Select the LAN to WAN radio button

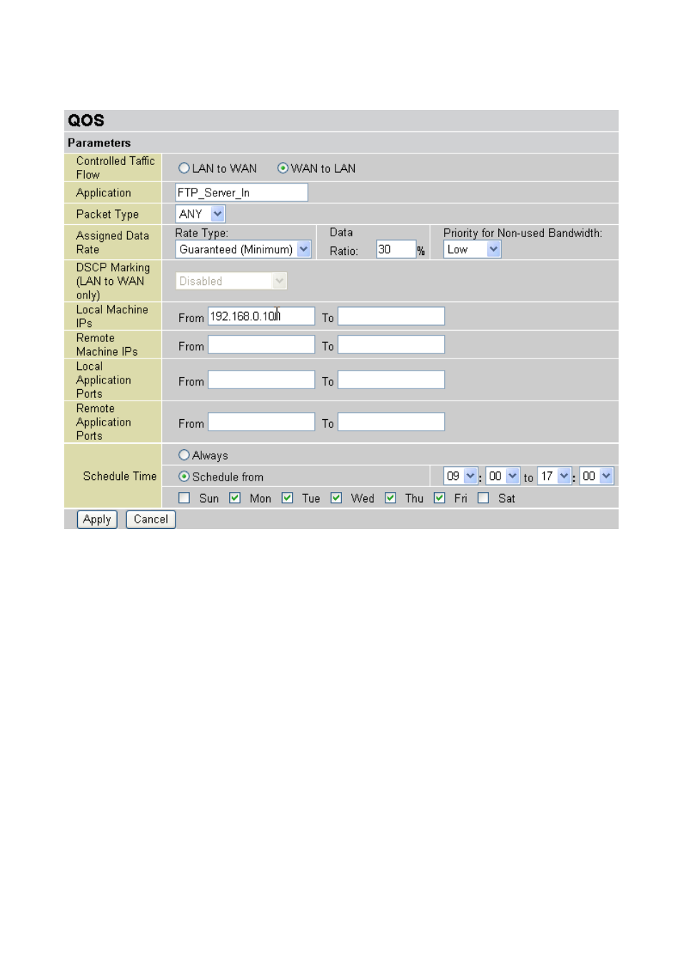(x=184, y=169)
